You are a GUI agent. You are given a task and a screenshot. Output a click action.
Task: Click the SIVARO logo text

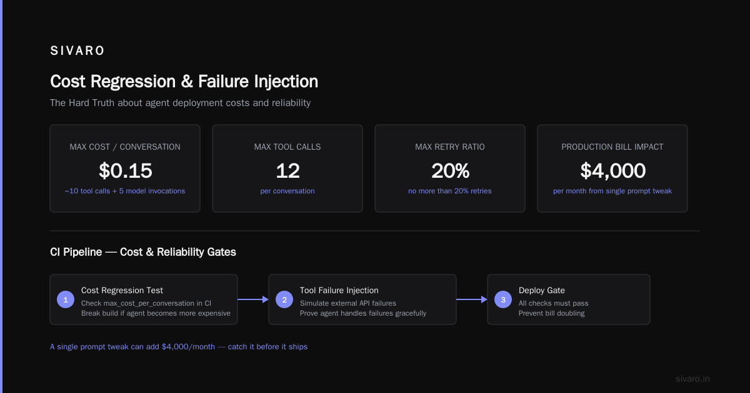click(77, 51)
